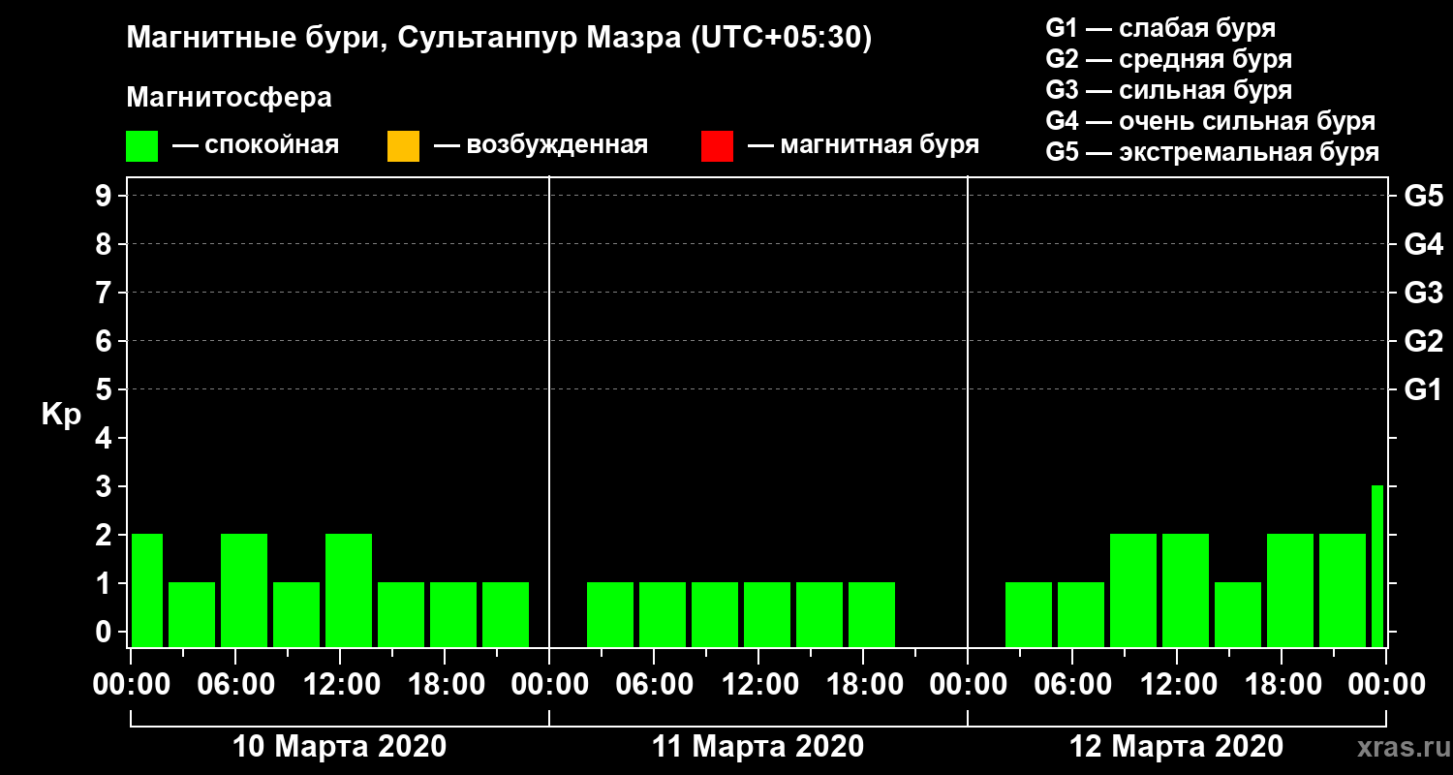
Task: Click the Kp 2 bar at 12:00 on 10 March
Action: pyautogui.click(x=349, y=590)
